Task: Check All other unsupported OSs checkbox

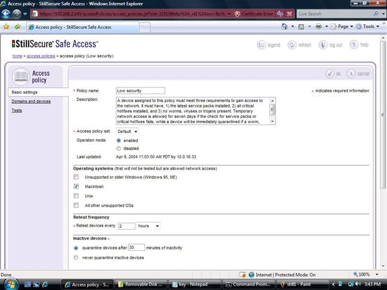Action: pos(76,205)
